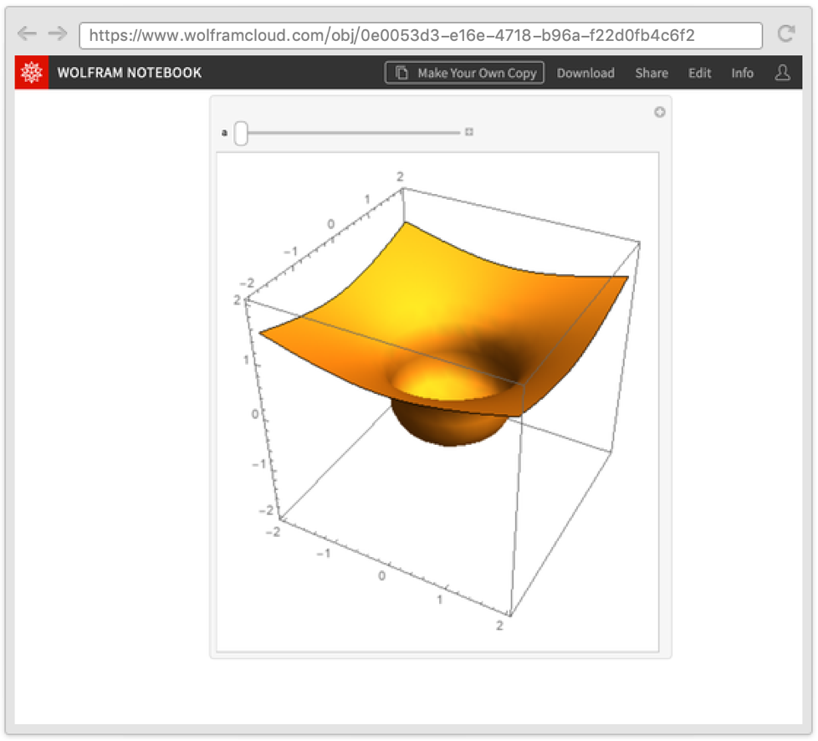Click the slider thumb for parameter a
818x741 pixels.
coord(241,132)
